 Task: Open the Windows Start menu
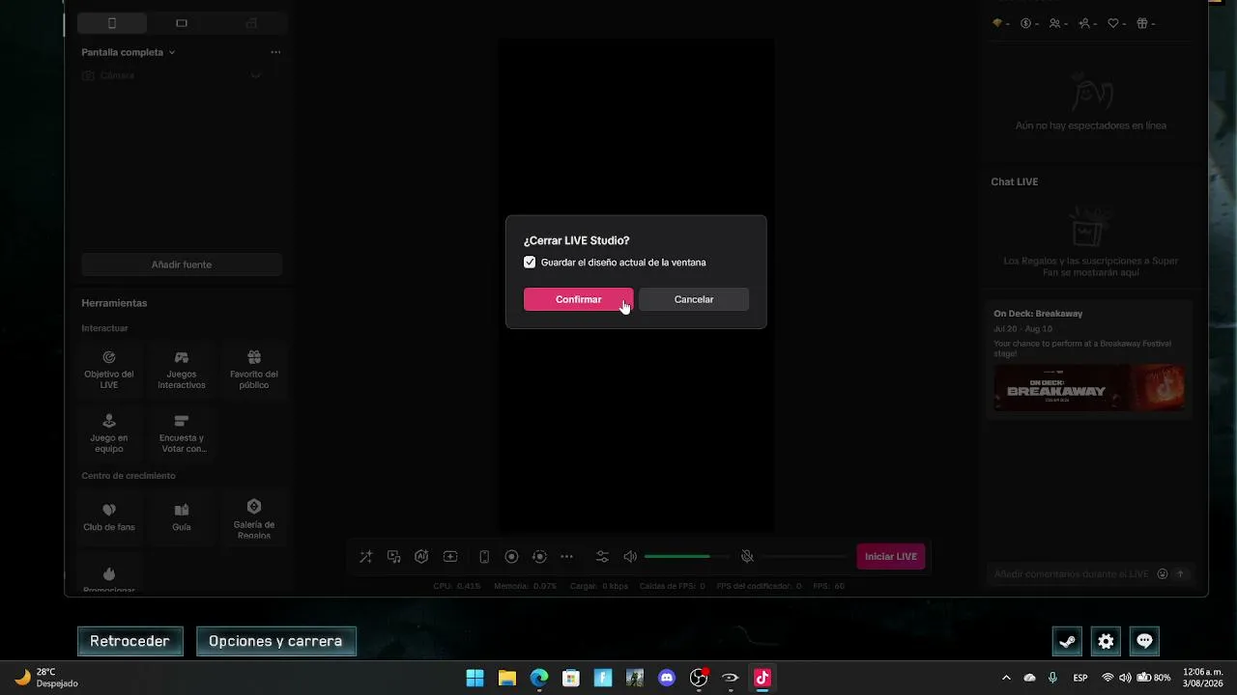tap(475, 678)
